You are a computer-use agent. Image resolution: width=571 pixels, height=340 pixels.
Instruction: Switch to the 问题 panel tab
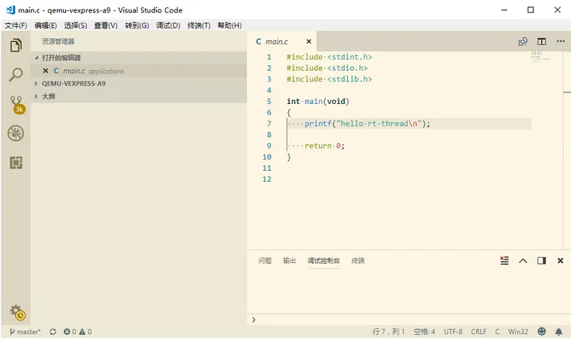point(264,261)
